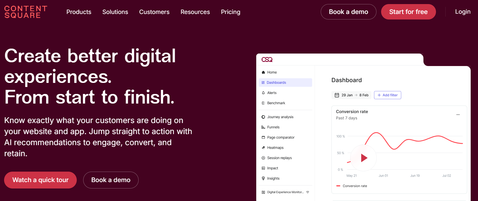
Task: Open the Resources menu
Action: pos(195,12)
